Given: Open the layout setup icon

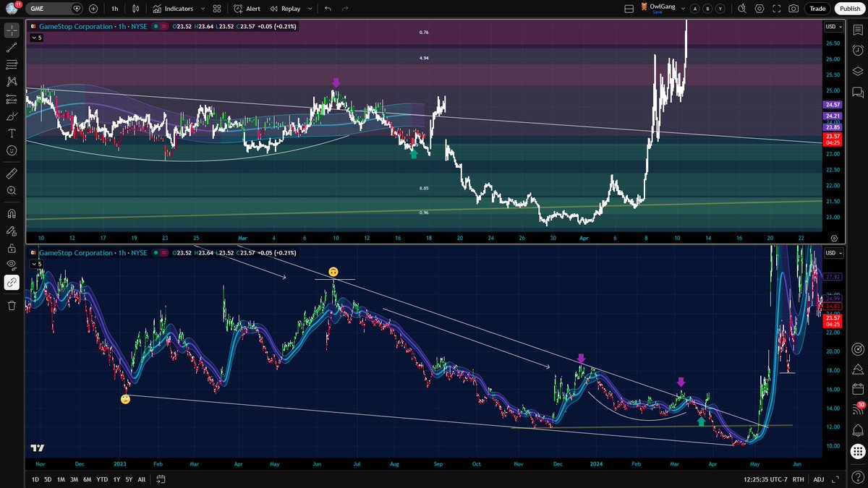Looking at the screenshot, I should [x=628, y=9].
